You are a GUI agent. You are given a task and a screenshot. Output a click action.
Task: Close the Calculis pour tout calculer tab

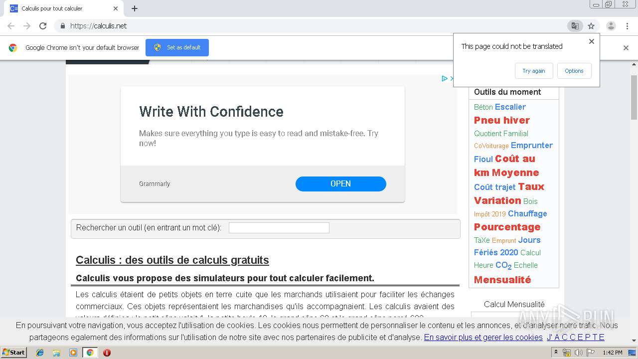[116, 8]
